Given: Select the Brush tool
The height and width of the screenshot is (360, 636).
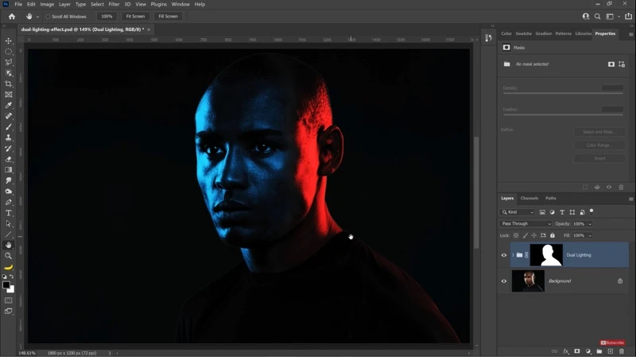Looking at the screenshot, I should (9, 127).
